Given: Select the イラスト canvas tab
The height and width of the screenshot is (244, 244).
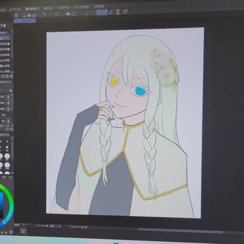Looking at the screenshot, I should click(25, 20).
